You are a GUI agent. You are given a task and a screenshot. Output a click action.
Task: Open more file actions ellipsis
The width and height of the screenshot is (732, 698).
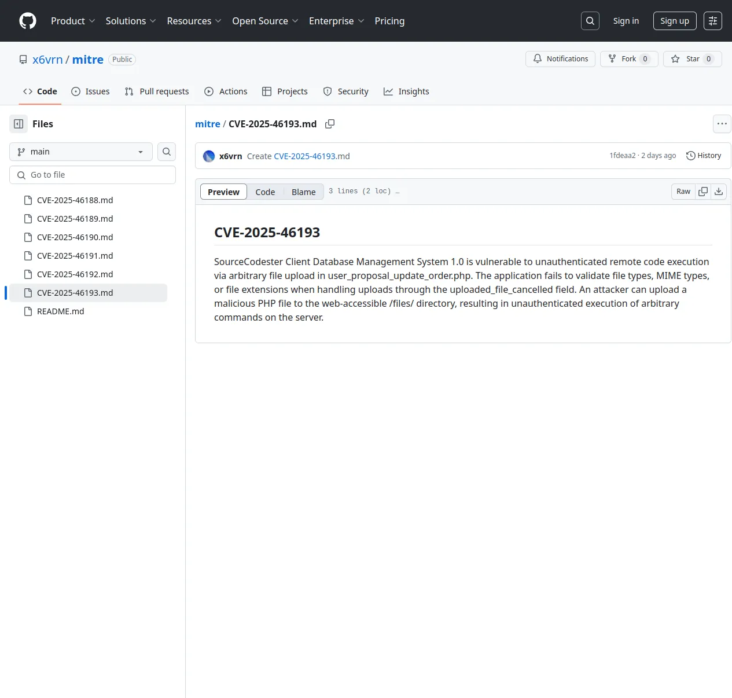pos(722,124)
